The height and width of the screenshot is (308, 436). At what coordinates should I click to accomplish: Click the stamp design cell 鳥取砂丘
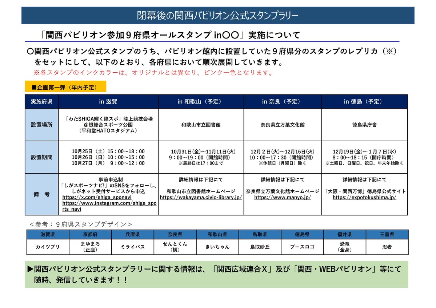click(x=260, y=247)
